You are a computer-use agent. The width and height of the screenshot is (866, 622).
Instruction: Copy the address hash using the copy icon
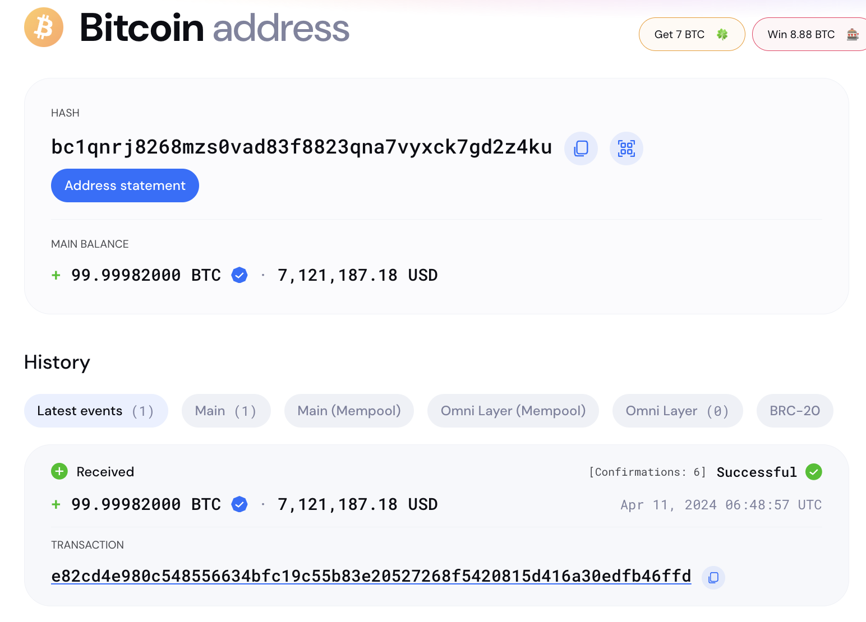click(581, 148)
